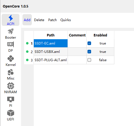Image resolution: width=134 pixels, height=126 pixels.
Task: Open the ACPI section in sidebar
Action: (11, 20)
